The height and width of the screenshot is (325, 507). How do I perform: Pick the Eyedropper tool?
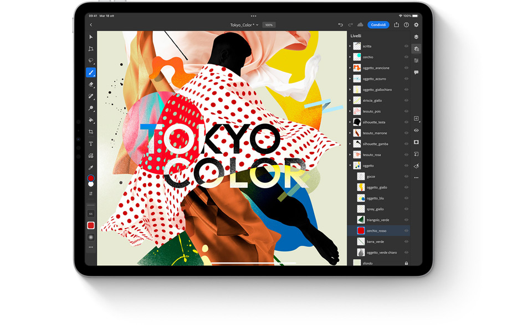pyautogui.click(x=91, y=167)
